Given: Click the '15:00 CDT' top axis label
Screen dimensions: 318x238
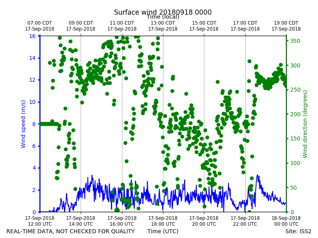Looking at the screenshot, I should 204,23.
